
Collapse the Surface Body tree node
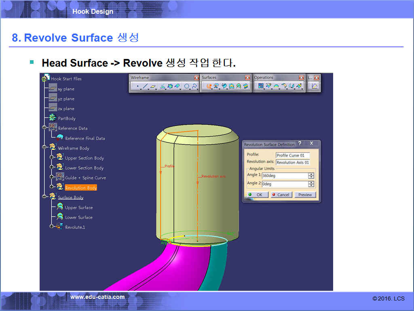coord(44,197)
